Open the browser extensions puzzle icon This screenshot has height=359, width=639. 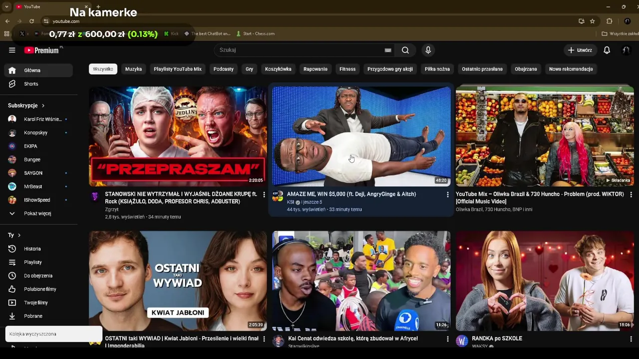[x=609, y=21]
